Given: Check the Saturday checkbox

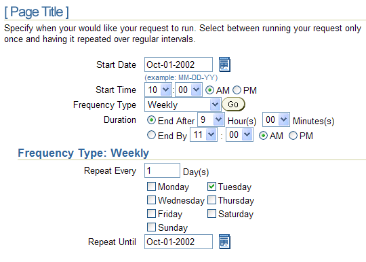Looking at the screenshot, I should [211, 213].
